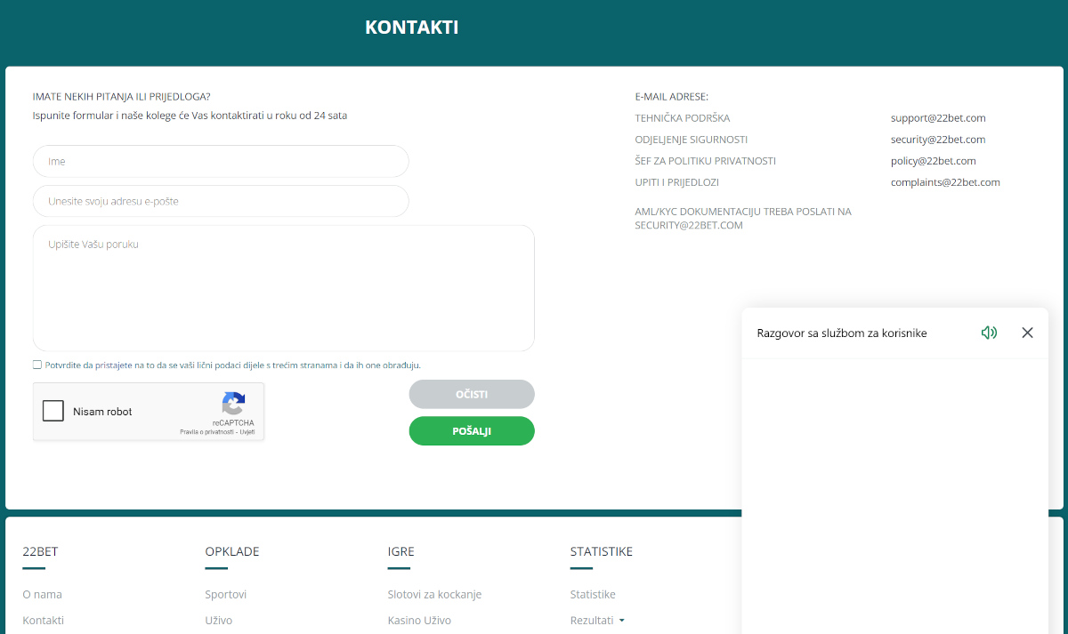Image resolution: width=1068 pixels, height=634 pixels.
Task: Expand the Rezultati dropdown arrow in footer
Action: tap(621, 621)
